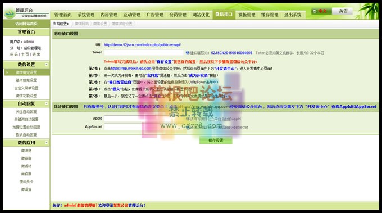Click the demo.52jscn.com wxapi URL link

pyautogui.click(x=142, y=45)
